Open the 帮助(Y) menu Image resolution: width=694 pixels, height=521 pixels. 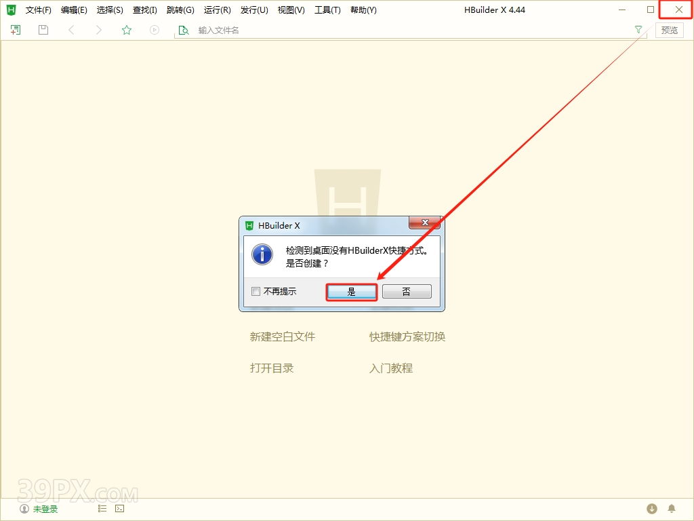coord(363,9)
